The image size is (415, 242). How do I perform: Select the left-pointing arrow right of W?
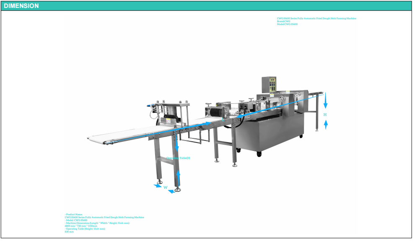tap(171, 192)
